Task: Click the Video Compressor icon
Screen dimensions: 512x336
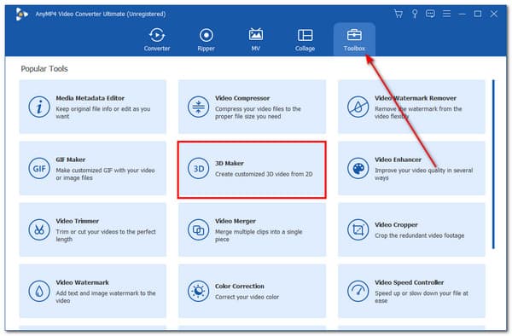Action: (198, 107)
